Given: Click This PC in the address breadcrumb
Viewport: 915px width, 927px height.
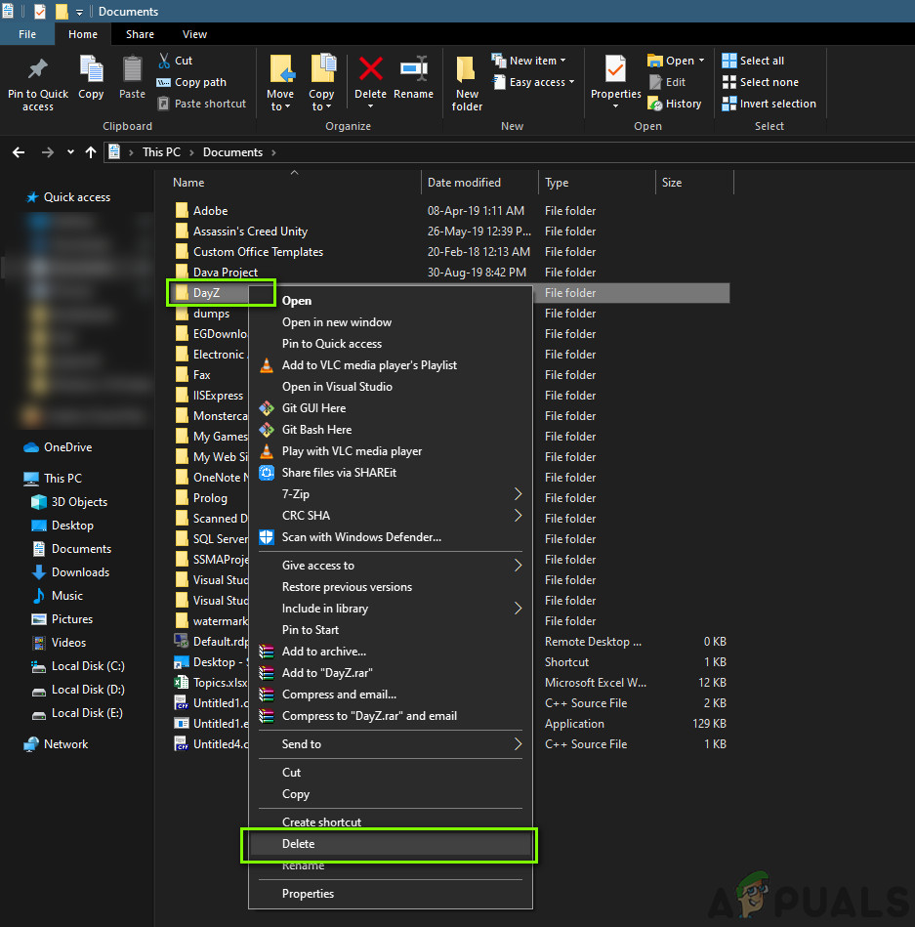Looking at the screenshot, I should [x=161, y=152].
